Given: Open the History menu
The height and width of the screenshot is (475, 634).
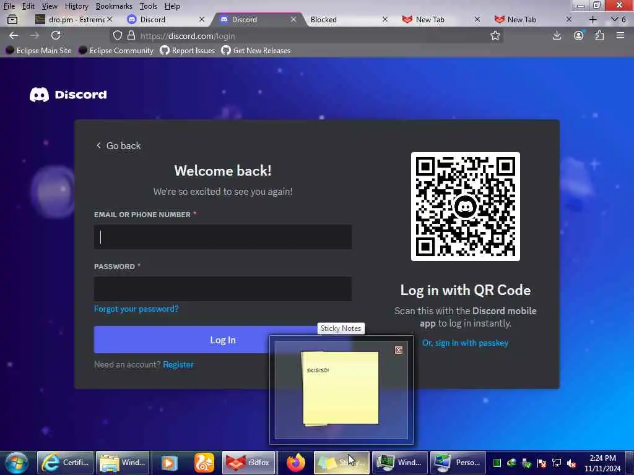Looking at the screenshot, I should pos(76,6).
